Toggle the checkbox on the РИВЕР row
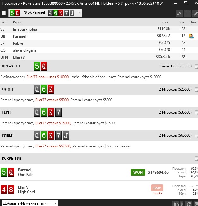This screenshot has height=206, width=198. pyautogui.click(x=196, y=136)
